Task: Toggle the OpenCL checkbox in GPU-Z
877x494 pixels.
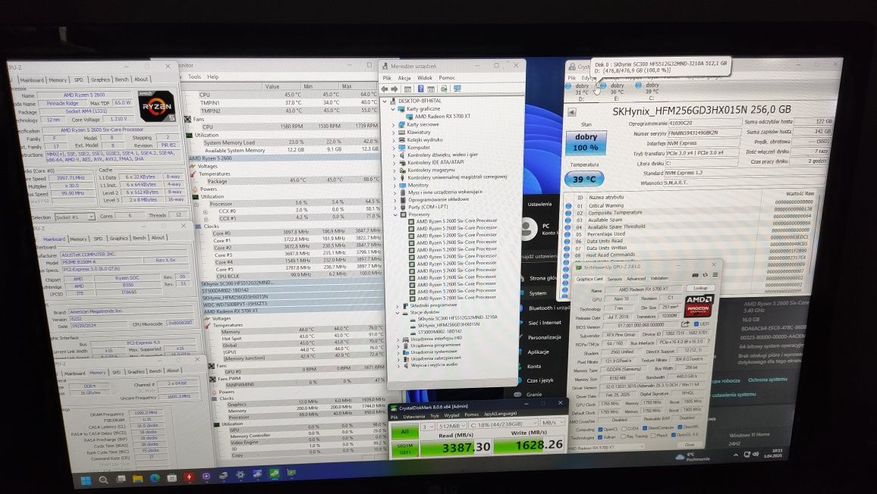Action: tap(599, 428)
